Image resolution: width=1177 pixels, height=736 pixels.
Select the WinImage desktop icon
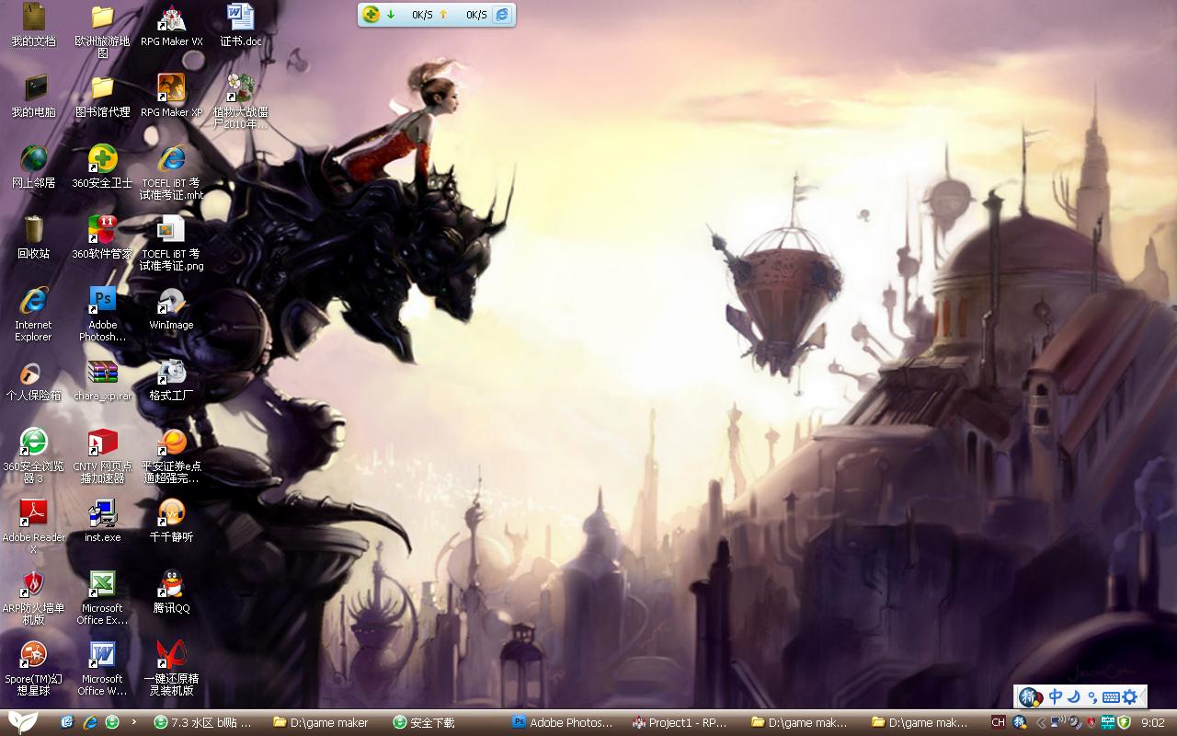click(x=171, y=309)
